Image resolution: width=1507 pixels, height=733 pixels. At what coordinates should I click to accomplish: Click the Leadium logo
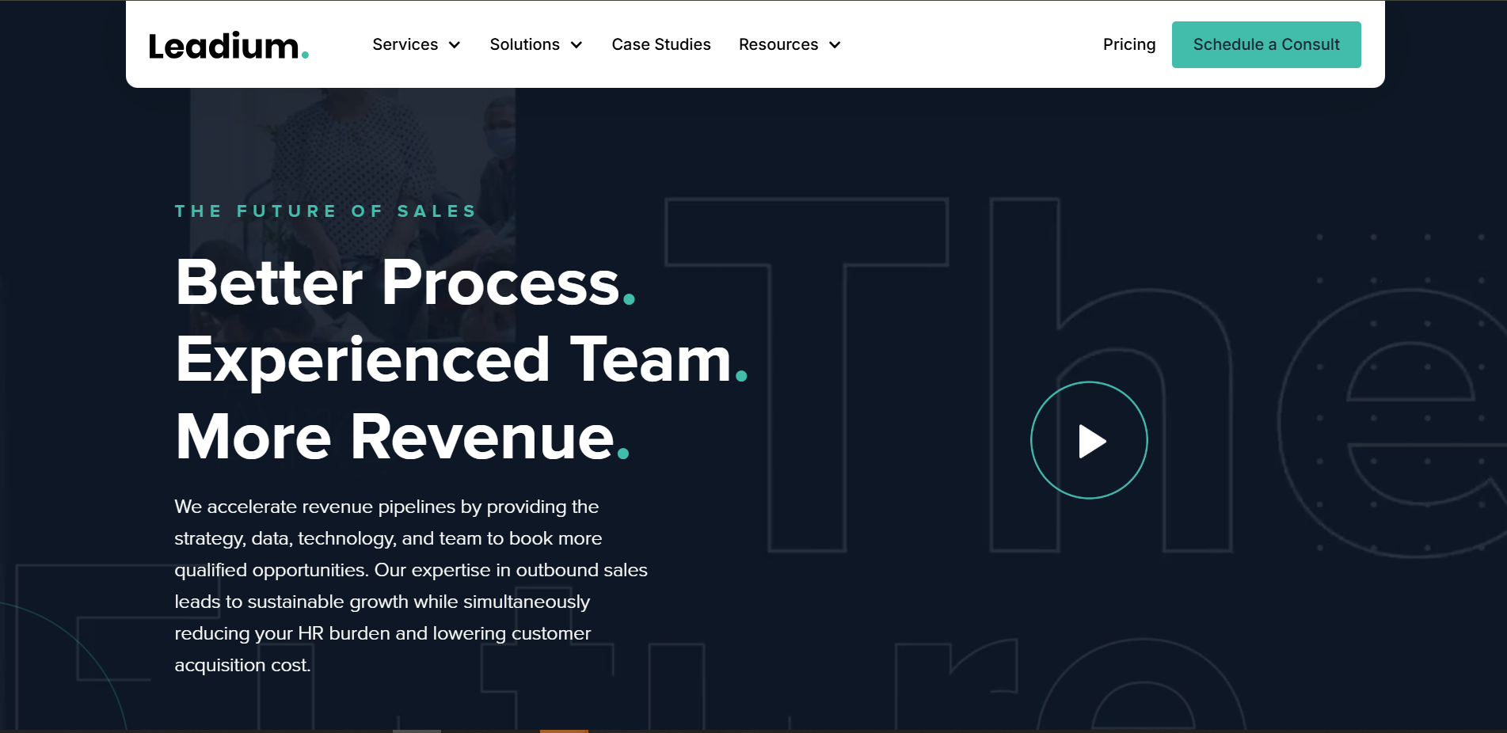pyautogui.click(x=228, y=45)
